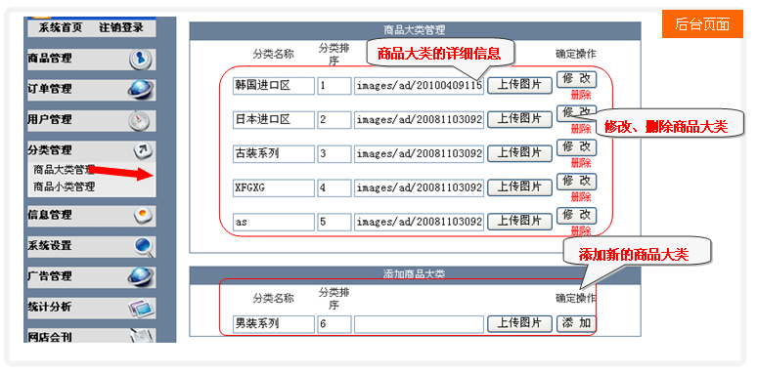757x373 pixels.
Task: Click 修改 button for 日本进口区
Action: (576, 112)
